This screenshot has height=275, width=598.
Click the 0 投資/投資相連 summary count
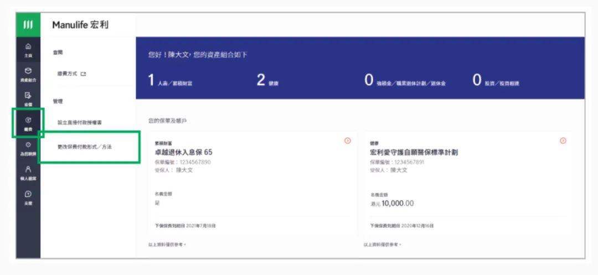[x=496, y=81]
